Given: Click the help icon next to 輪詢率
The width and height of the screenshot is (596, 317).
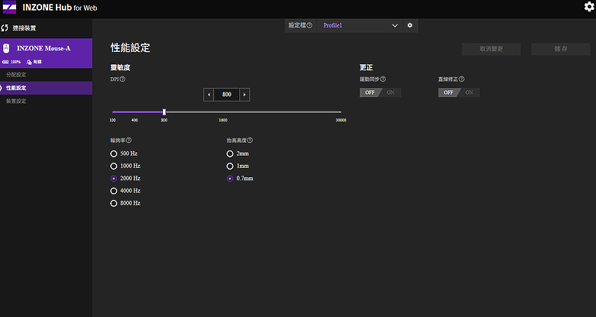Looking at the screenshot, I should click(x=128, y=141).
